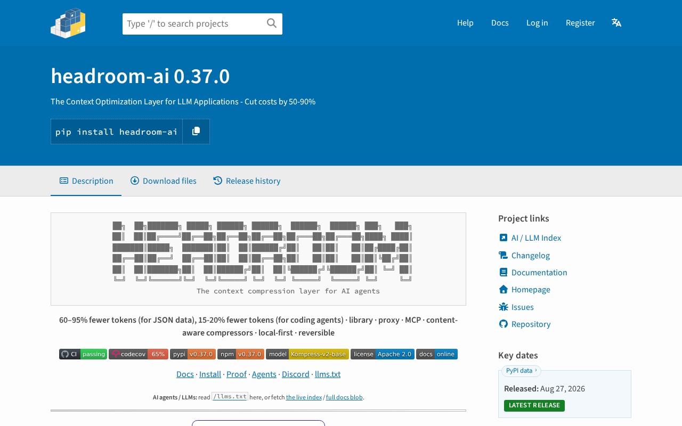Screen dimensions: 682x426
Task: Click the 'Project links' heading
Action: [x=524, y=218]
